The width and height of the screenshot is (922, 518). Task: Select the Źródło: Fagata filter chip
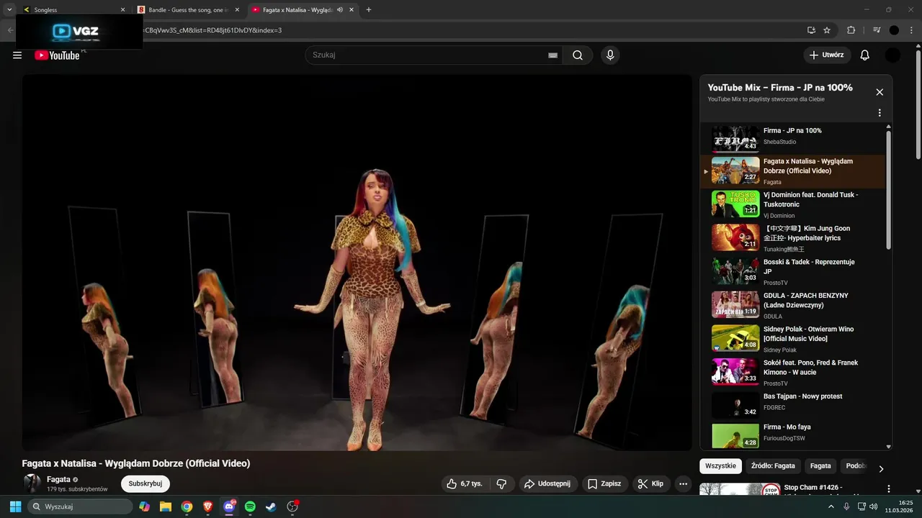tap(773, 466)
